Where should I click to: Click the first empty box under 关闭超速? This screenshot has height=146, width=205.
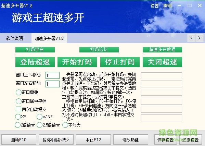click(x=162, y=76)
